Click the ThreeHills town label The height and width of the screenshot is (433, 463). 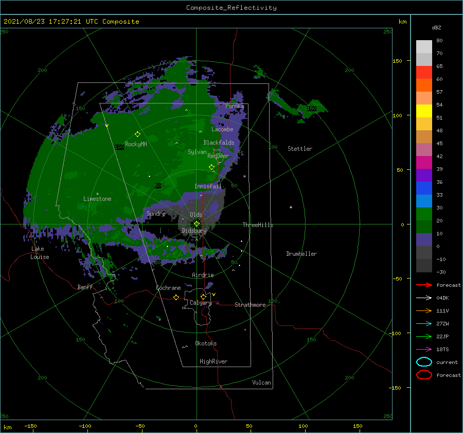coord(258,225)
